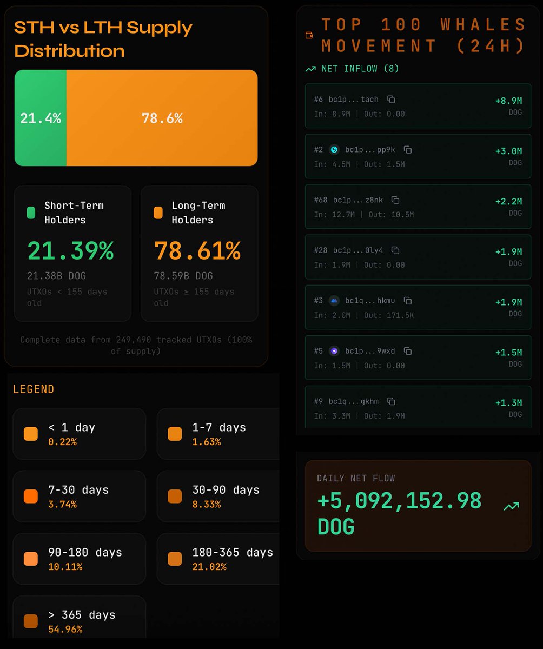
Task: Open whale address bc1q...hkmu
Action: 370,301
